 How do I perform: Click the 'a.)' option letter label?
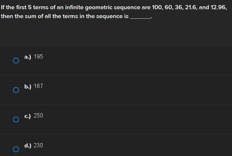[x=28, y=57]
